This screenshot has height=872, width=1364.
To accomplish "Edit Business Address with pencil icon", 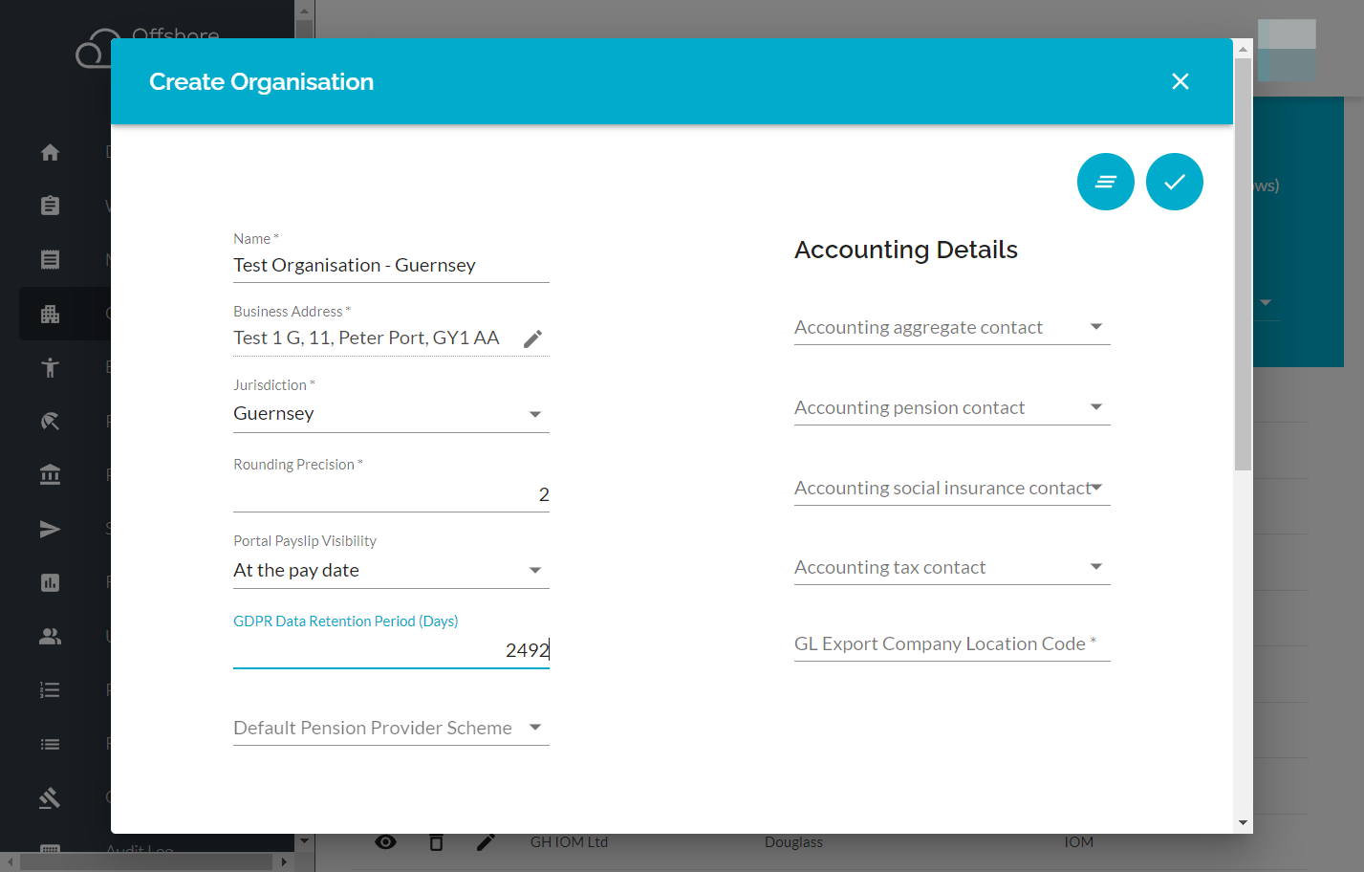I will [533, 338].
